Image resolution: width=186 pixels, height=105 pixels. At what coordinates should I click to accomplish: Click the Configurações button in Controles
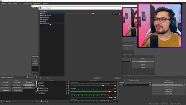169,91
